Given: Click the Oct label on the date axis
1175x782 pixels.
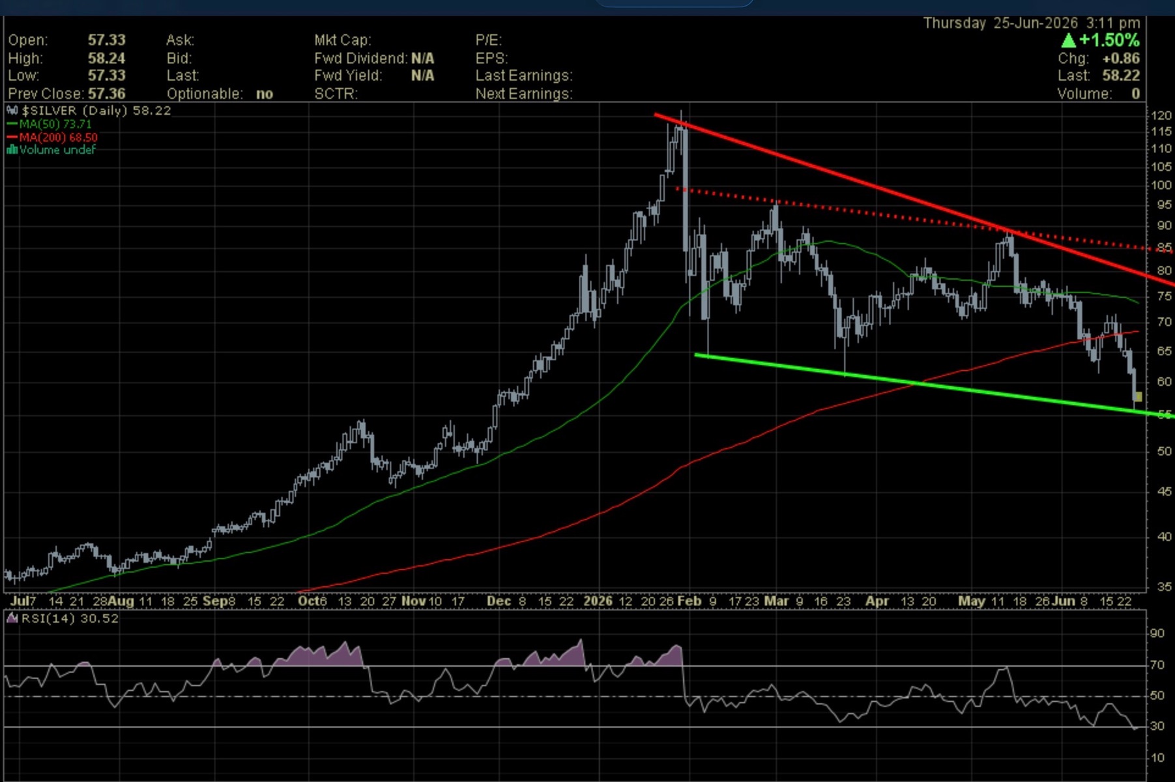Looking at the screenshot, I should [x=308, y=601].
